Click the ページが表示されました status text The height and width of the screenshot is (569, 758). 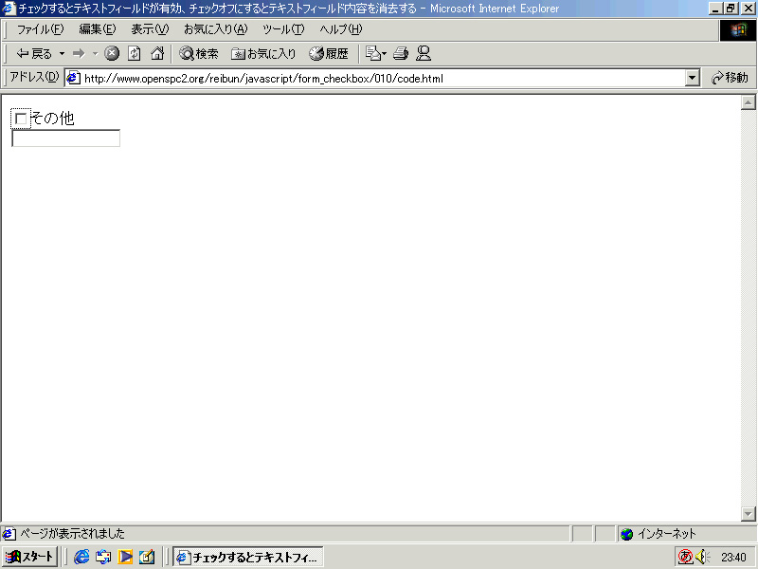tap(72, 534)
